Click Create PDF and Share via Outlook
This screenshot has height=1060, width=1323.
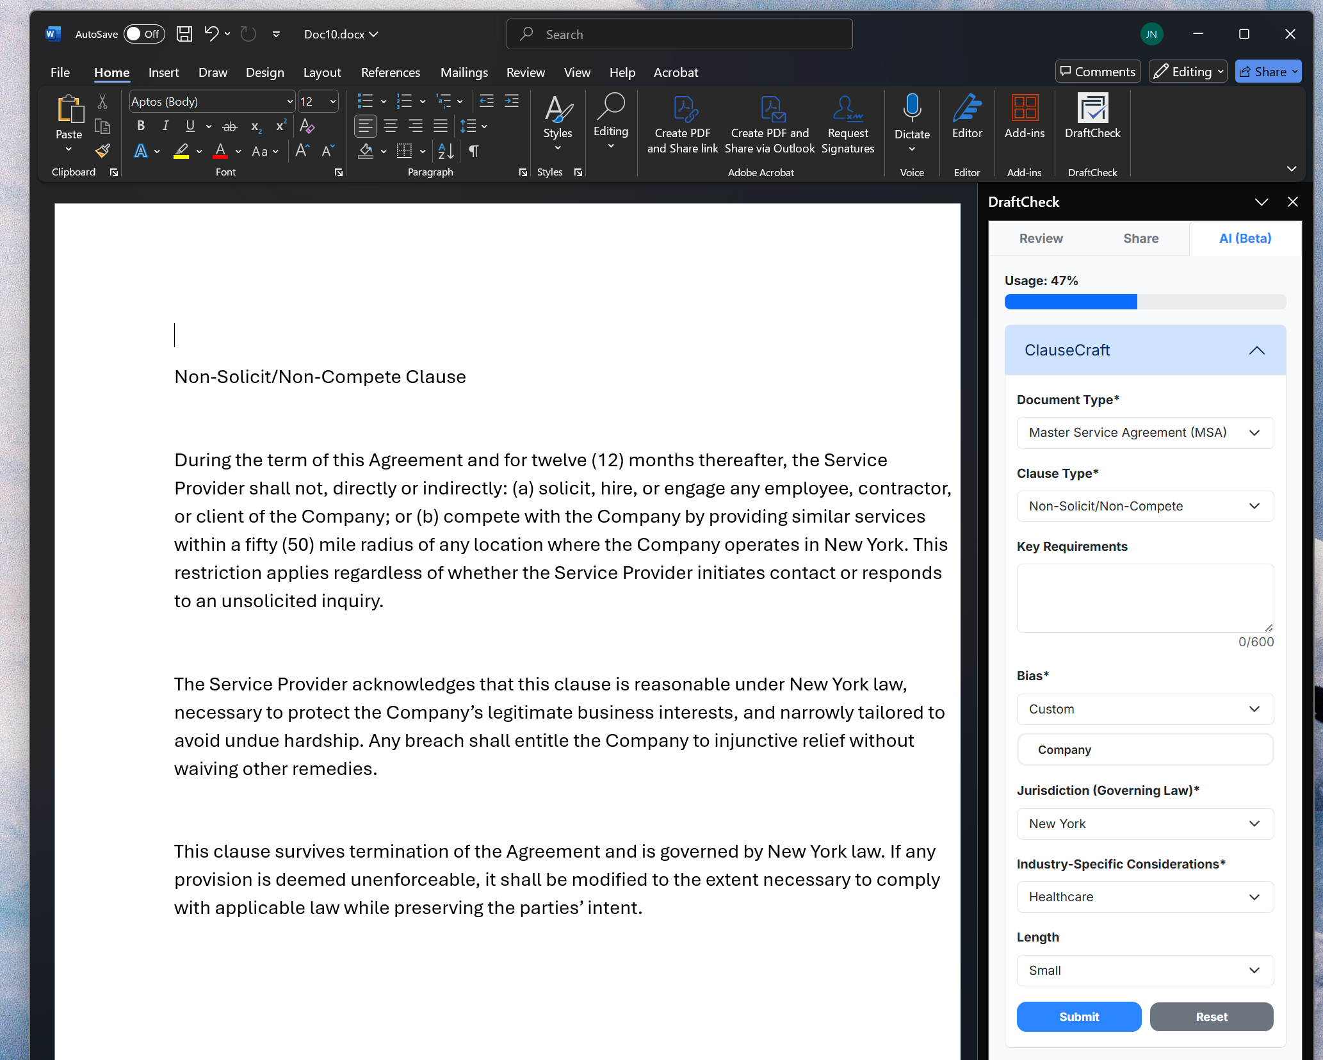770,125
